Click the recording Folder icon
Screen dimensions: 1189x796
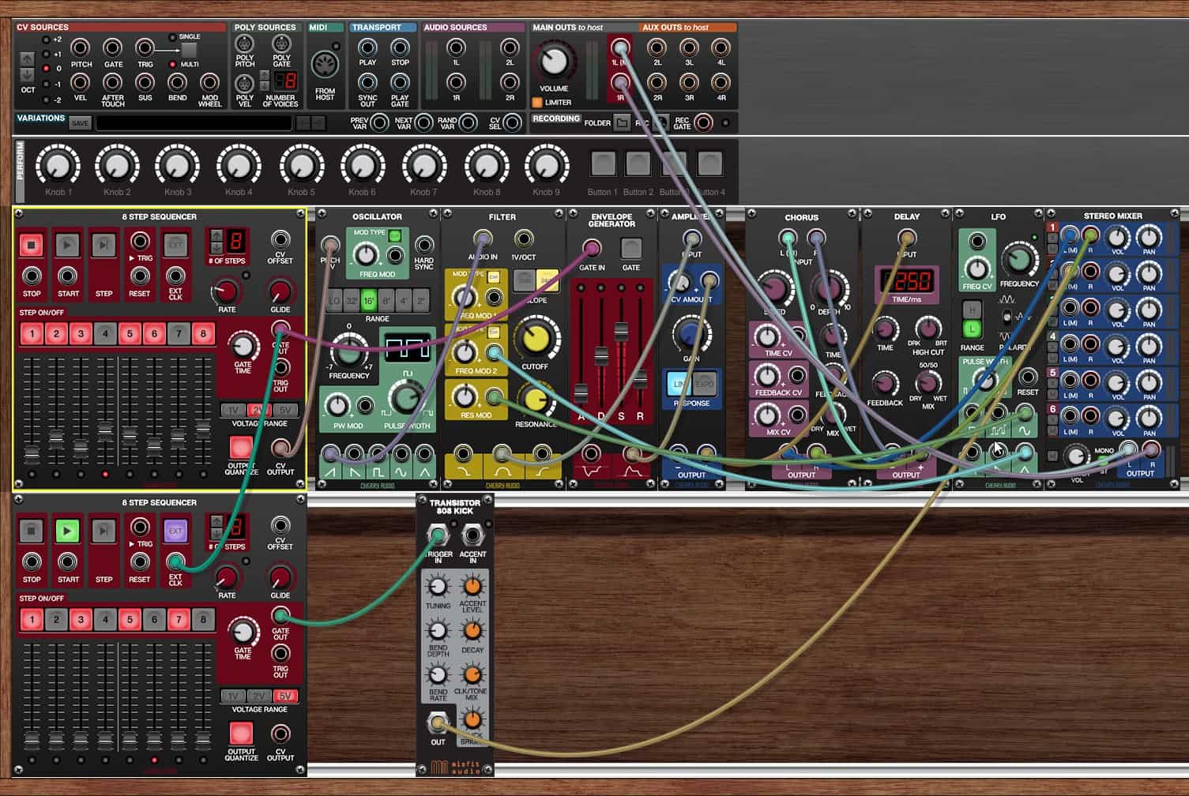tap(623, 122)
